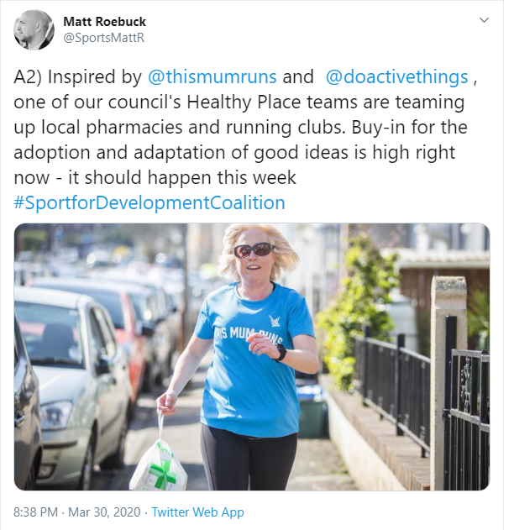This screenshot has height=530, width=514.
Task: Open the Twitter Web App source link
Action: [197, 512]
